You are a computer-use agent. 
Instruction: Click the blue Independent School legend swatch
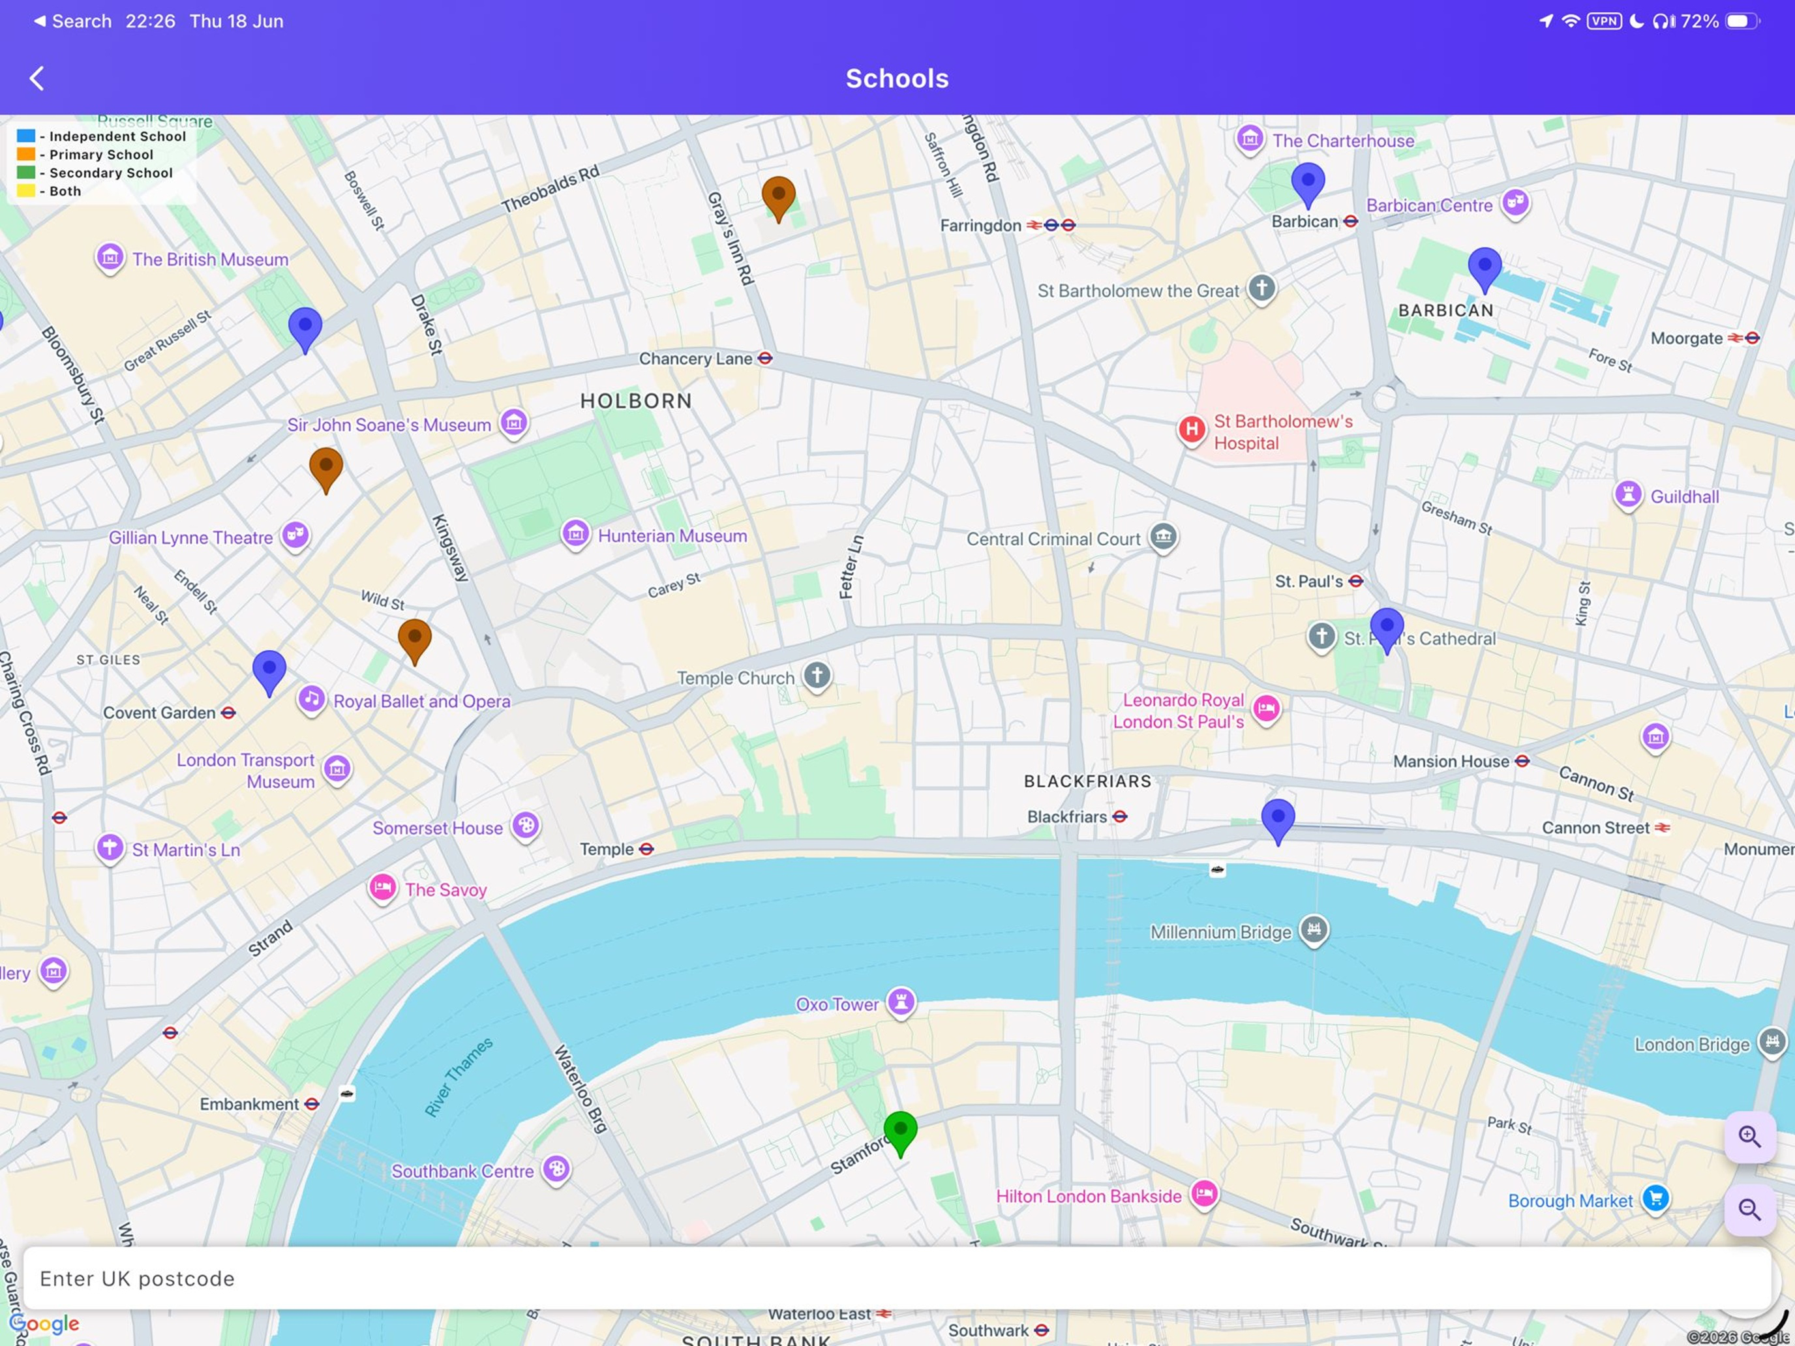click(26, 136)
